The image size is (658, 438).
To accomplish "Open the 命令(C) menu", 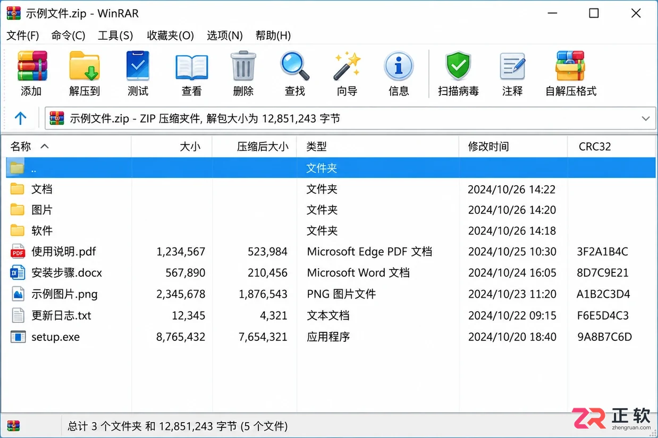I will tap(68, 36).
